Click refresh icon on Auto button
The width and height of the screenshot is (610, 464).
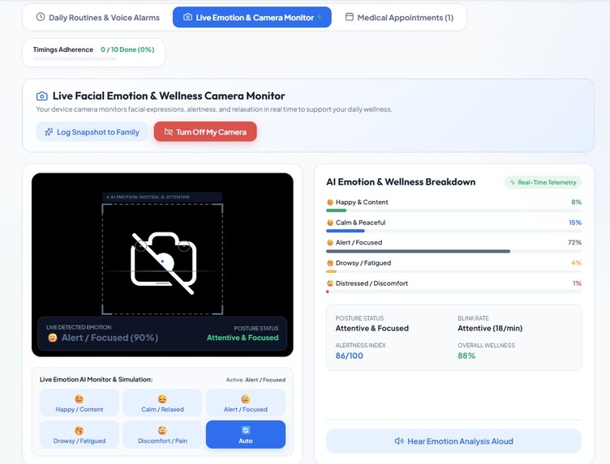point(246,430)
